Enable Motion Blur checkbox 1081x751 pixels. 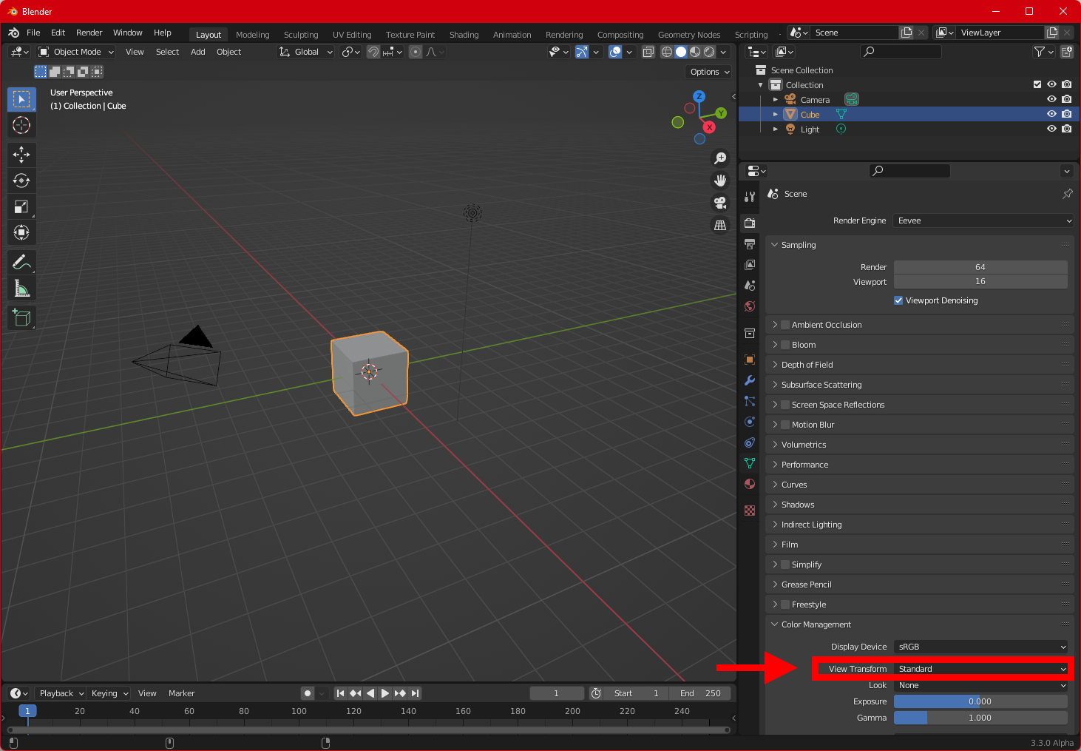pos(785,425)
